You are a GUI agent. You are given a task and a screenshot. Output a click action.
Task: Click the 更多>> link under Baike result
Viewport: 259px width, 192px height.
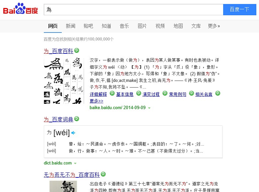(97, 101)
